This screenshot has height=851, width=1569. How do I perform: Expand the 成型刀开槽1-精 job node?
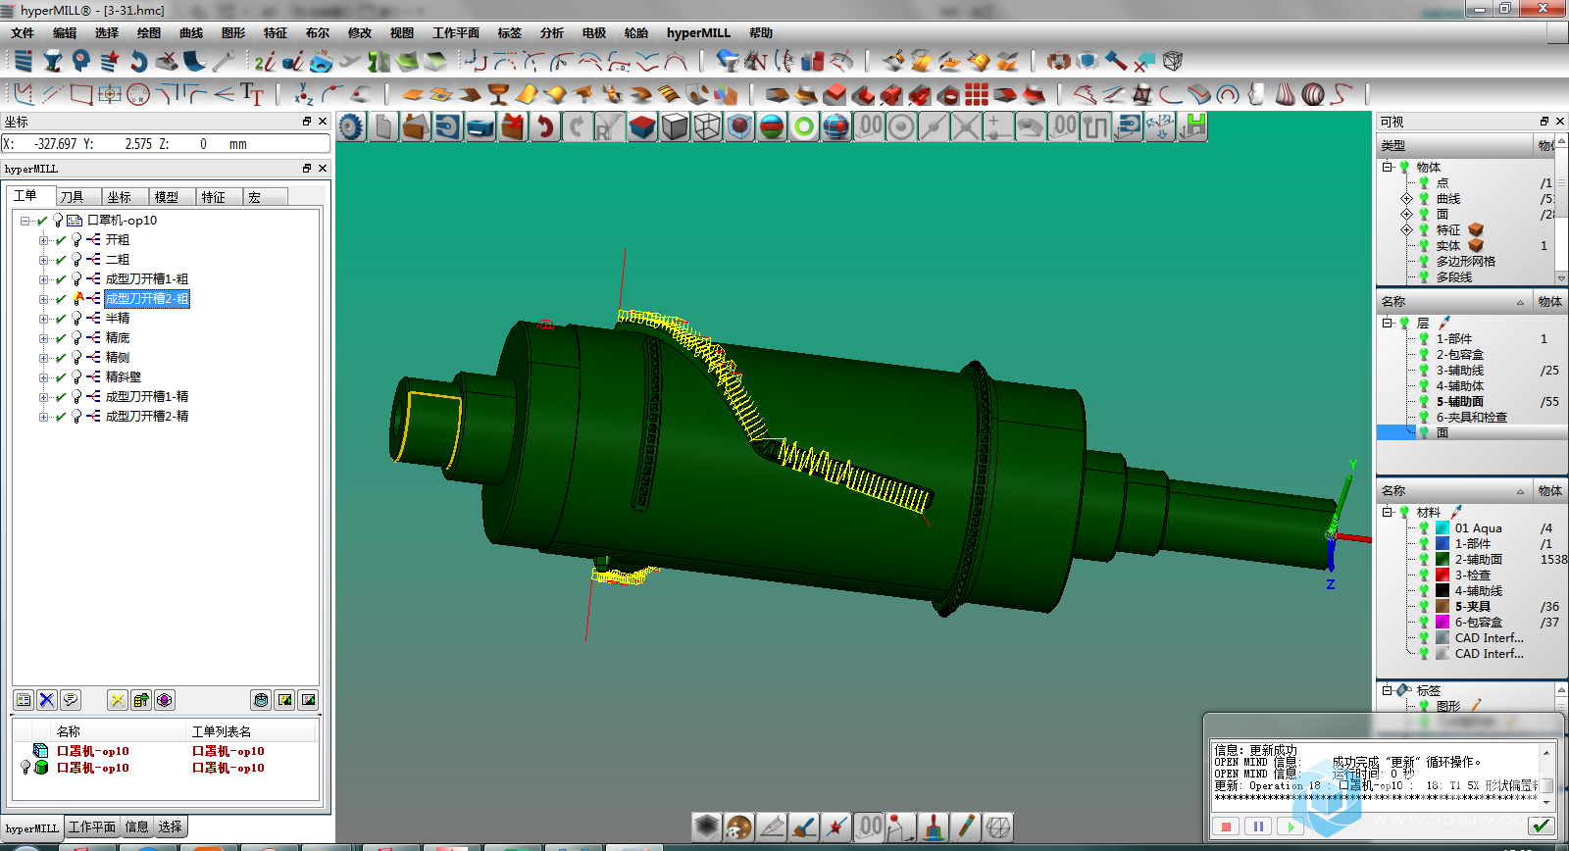pyautogui.click(x=43, y=397)
